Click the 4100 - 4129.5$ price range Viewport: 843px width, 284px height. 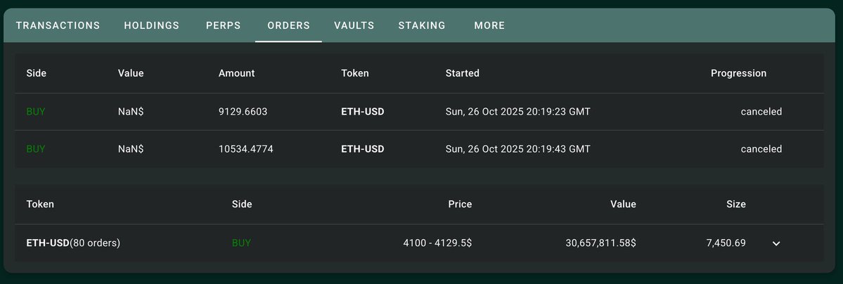437,243
